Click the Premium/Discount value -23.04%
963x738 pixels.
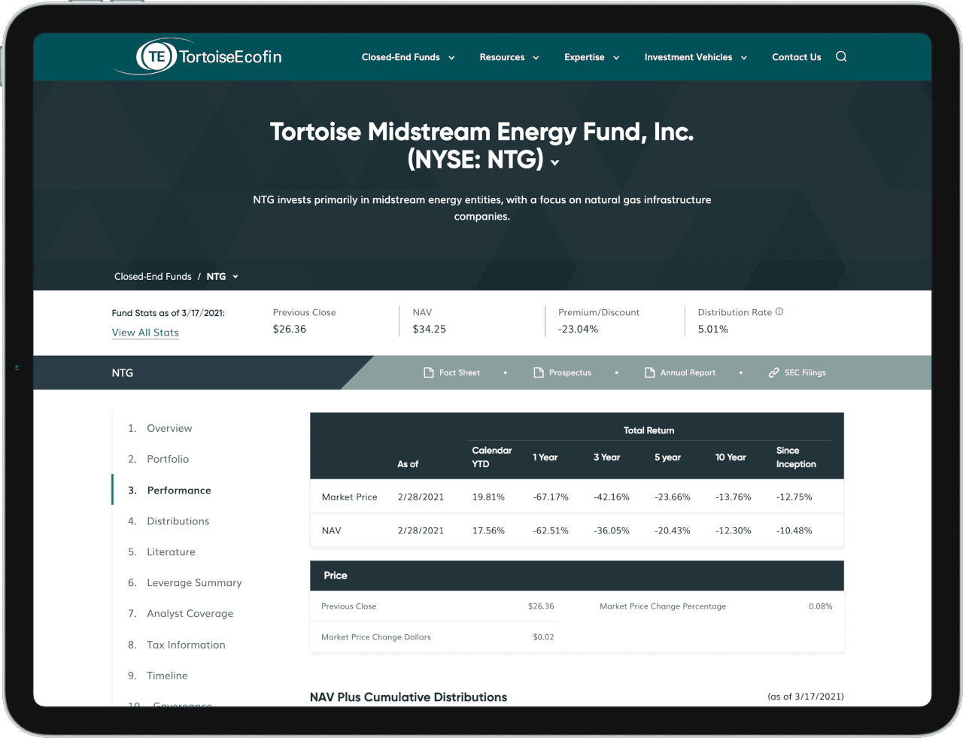click(579, 330)
